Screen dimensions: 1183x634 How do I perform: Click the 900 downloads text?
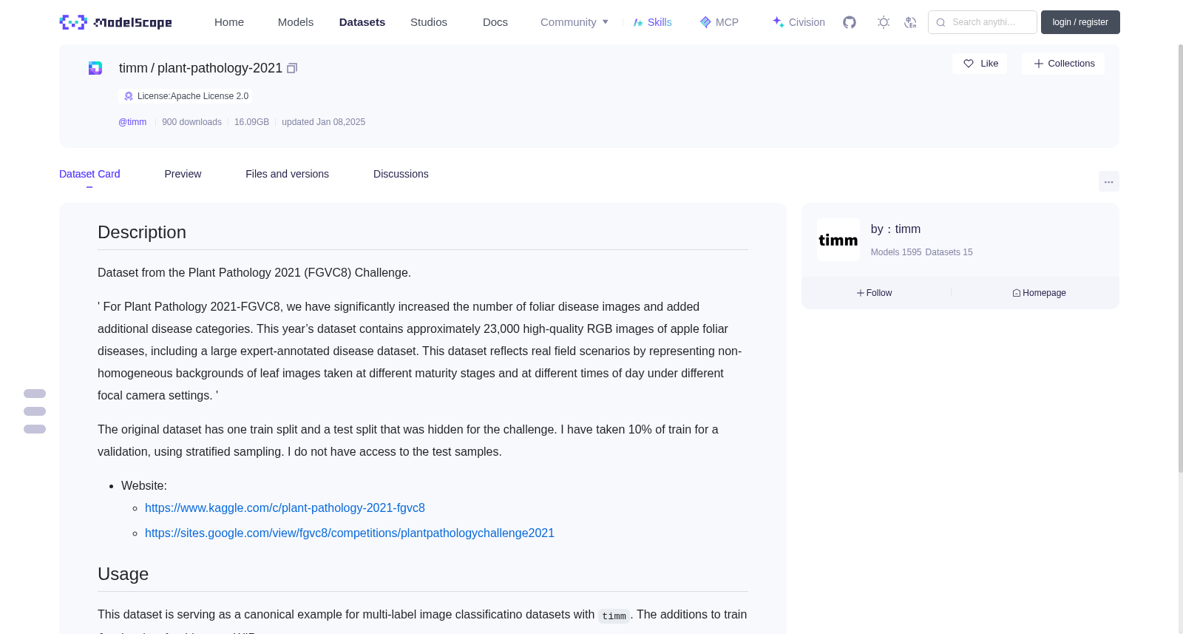coord(191,122)
